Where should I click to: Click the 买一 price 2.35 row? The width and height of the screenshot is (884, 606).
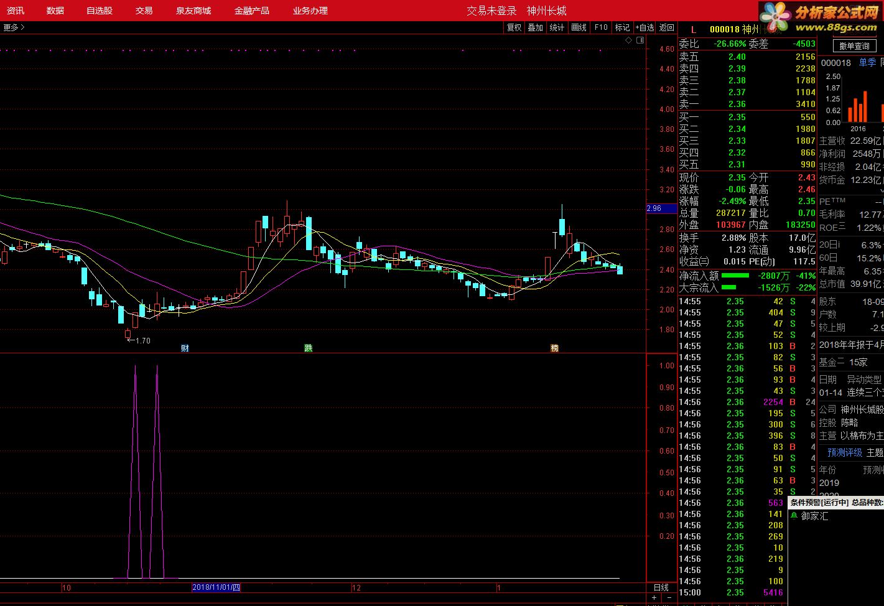pos(747,117)
